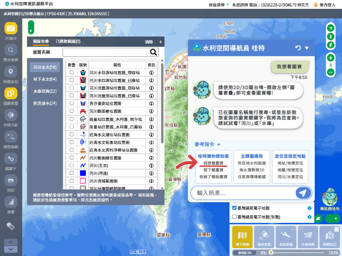Open the green dropdown near the basemap panel

[x=332, y=218]
